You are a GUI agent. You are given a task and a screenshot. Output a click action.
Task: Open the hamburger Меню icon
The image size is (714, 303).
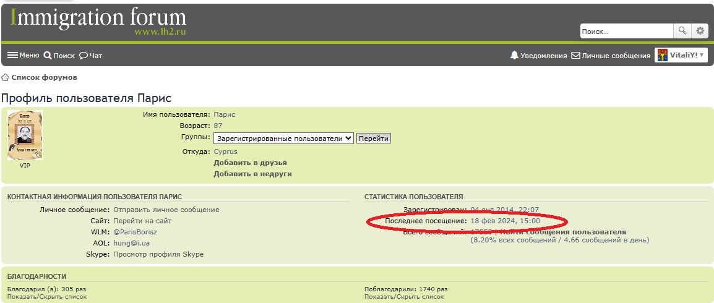(x=12, y=55)
